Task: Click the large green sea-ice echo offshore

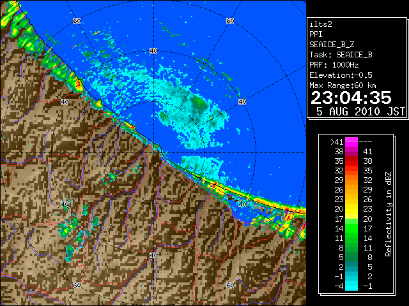Action: pos(198,102)
